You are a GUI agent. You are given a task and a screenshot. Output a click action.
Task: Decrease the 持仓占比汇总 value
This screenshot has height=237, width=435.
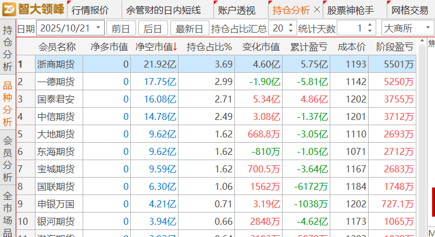click(290, 31)
